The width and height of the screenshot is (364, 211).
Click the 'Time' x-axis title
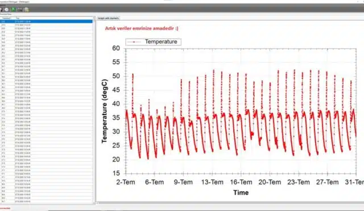click(241, 193)
